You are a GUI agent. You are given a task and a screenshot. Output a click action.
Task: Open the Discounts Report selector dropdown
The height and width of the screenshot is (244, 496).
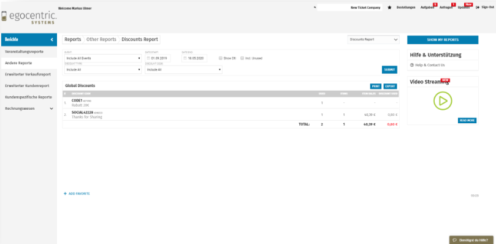point(373,40)
